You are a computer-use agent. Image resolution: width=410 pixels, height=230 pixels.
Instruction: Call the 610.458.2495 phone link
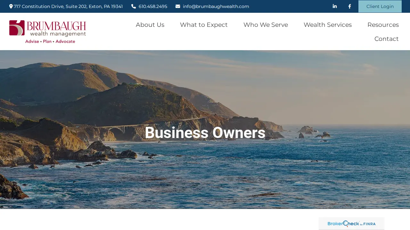[x=153, y=6]
